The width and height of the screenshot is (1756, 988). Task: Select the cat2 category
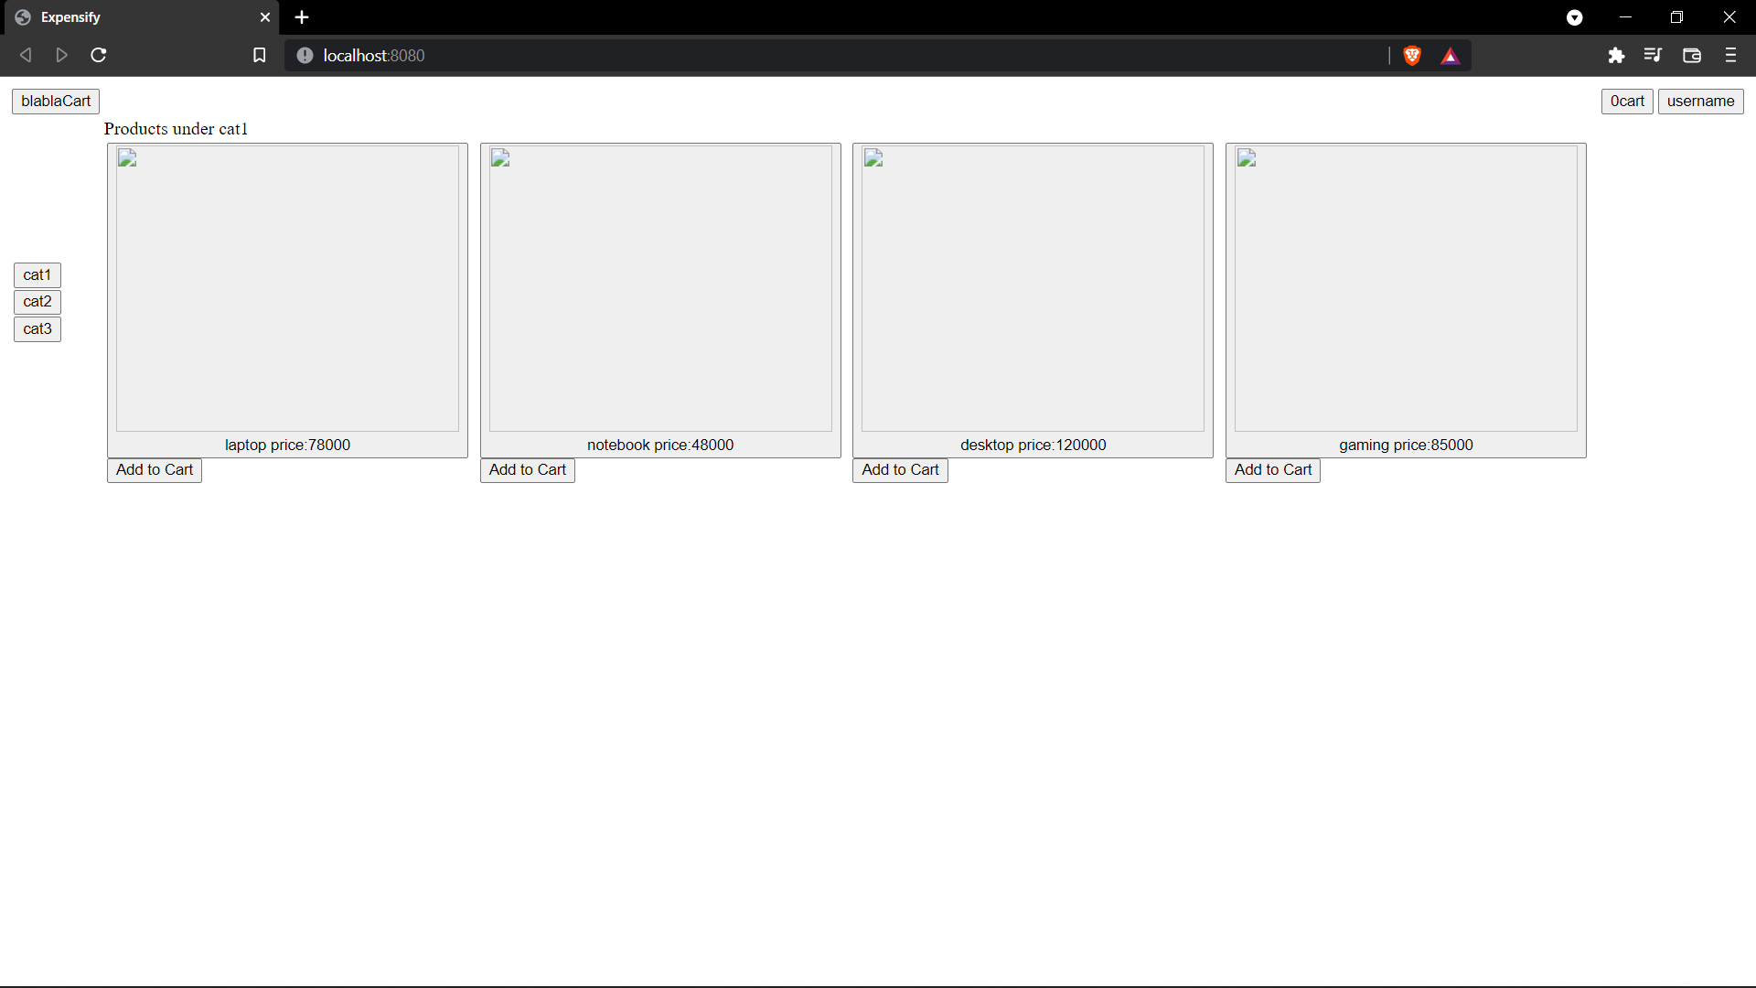click(x=37, y=302)
